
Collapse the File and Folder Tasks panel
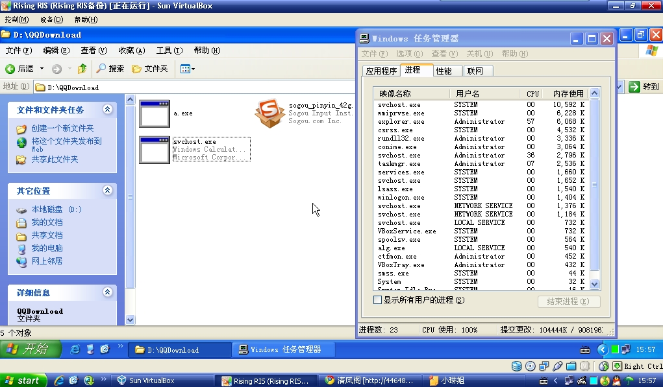107,110
